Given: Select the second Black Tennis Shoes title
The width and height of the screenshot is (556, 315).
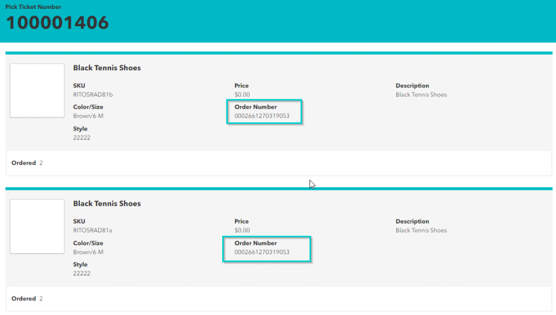Looking at the screenshot, I should click(x=107, y=203).
